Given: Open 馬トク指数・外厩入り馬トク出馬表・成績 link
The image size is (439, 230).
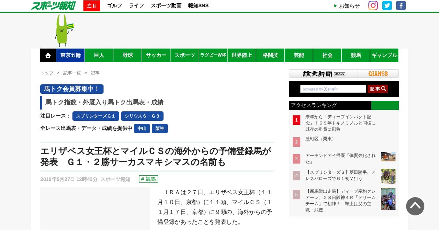Looking at the screenshot, I should (x=104, y=103).
